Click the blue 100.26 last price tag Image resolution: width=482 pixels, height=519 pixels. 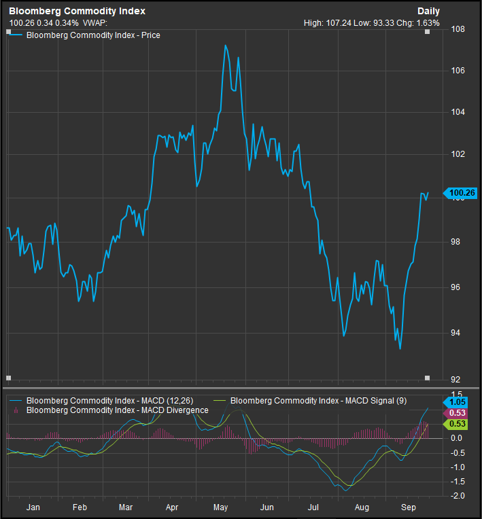point(460,193)
